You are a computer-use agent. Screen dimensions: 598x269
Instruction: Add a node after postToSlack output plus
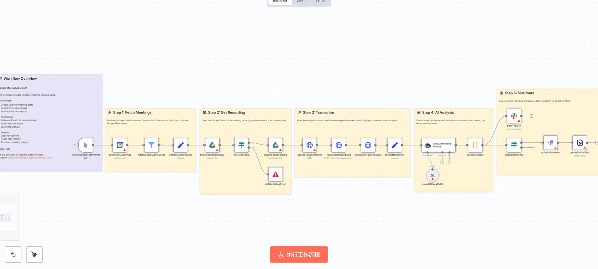(x=531, y=116)
